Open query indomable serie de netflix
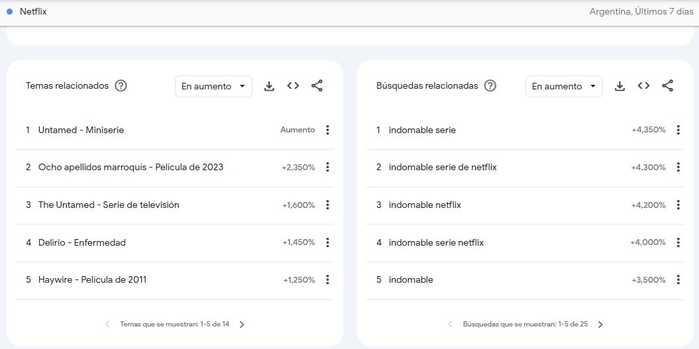Screen dimensions: 699x349 [x=443, y=167]
